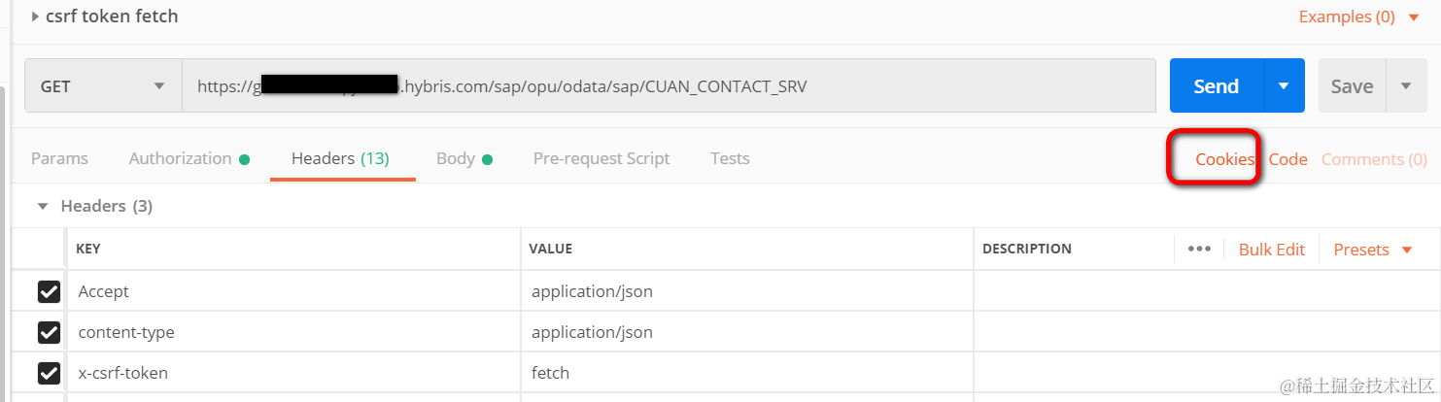The width and height of the screenshot is (1441, 402).
Task: Expand the csrf token fetch request title
Action: pos(36,17)
